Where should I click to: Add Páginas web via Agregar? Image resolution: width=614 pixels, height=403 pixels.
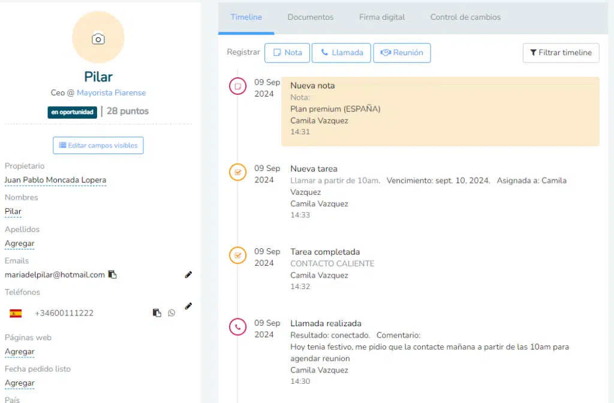tap(20, 351)
